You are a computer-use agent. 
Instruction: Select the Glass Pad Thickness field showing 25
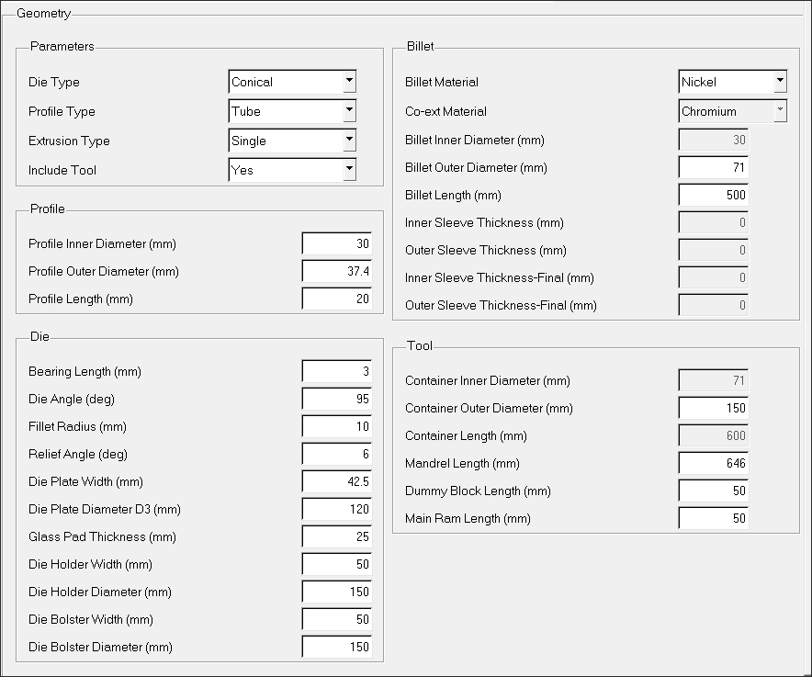[x=335, y=536]
